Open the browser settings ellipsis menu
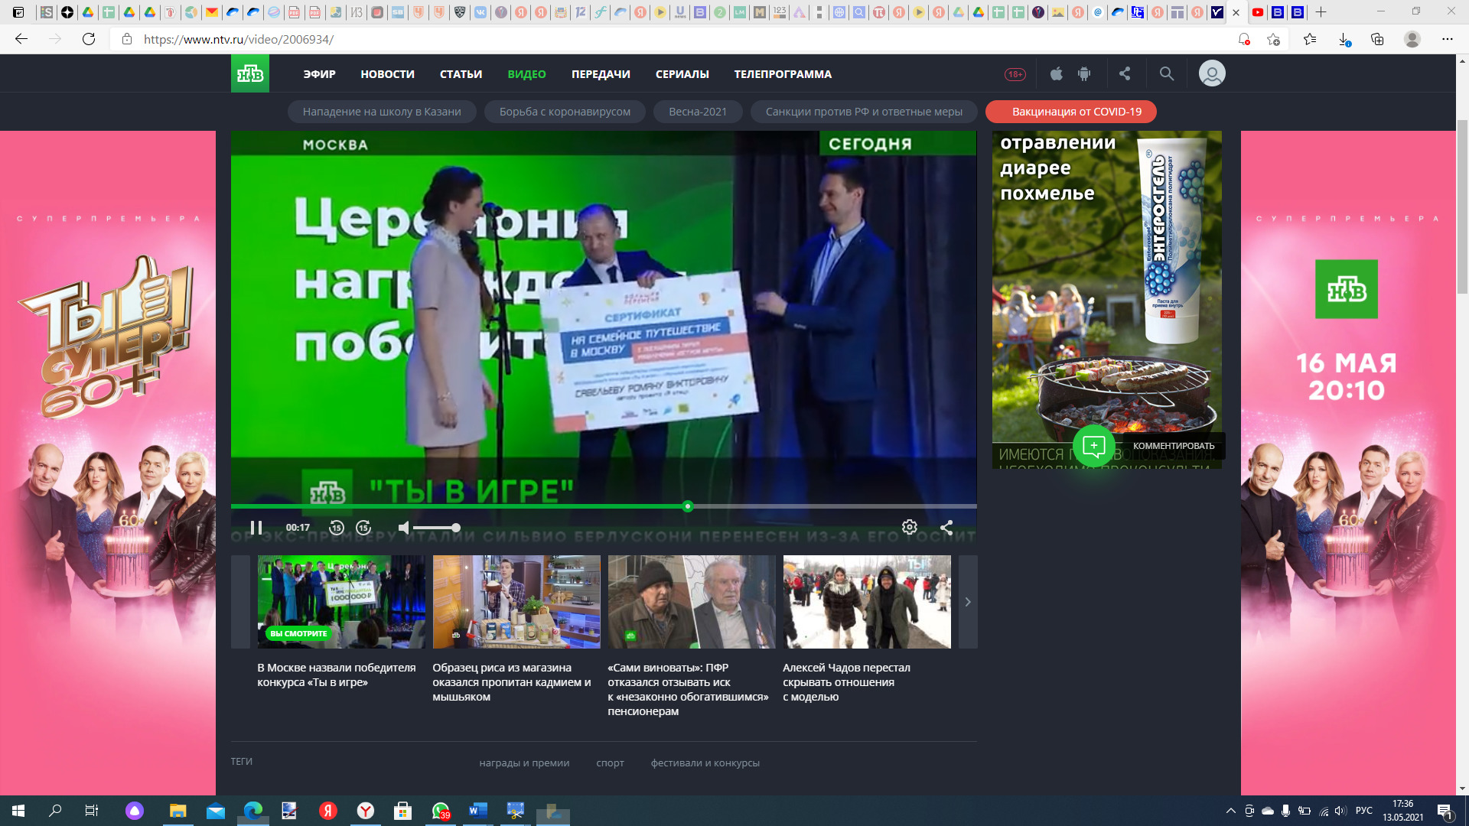The width and height of the screenshot is (1469, 826). (x=1447, y=39)
